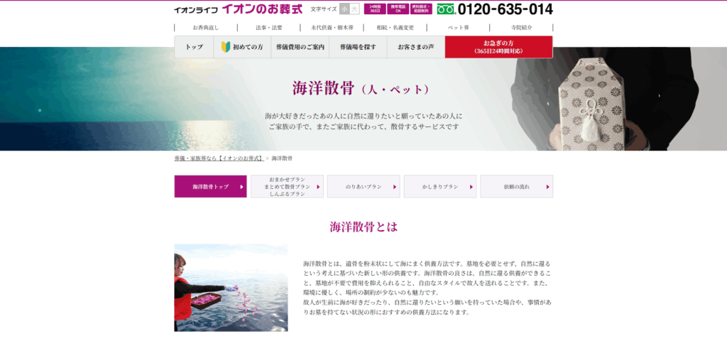
Task: Open the 法事・法要 link
Action: [x=268, y=28]
